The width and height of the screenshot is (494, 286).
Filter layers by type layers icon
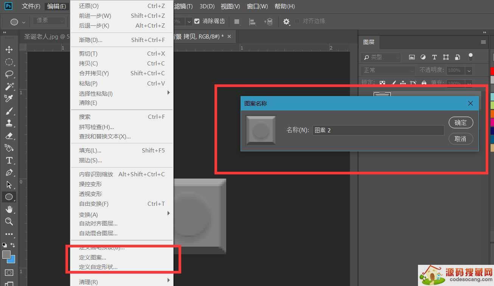(434, 57)
